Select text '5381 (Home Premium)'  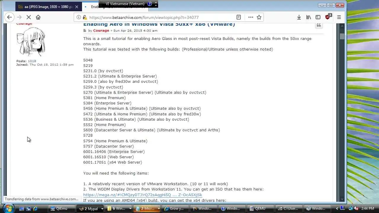pos(105,98)
